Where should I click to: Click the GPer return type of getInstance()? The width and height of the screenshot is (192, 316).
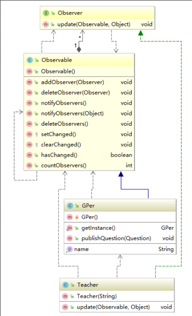coord(167,228)
